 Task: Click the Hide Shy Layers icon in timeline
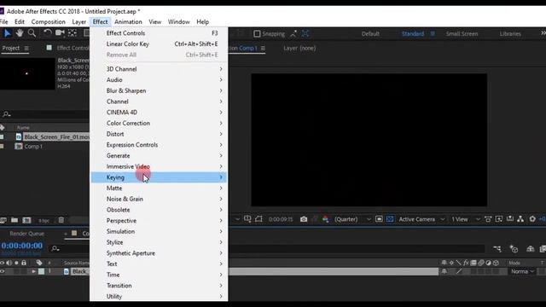click(531, 248)
